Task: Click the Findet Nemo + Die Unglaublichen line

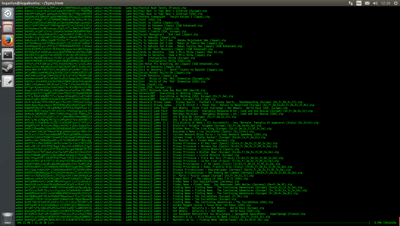Action: pyautogui.click(x=127, y=182)
